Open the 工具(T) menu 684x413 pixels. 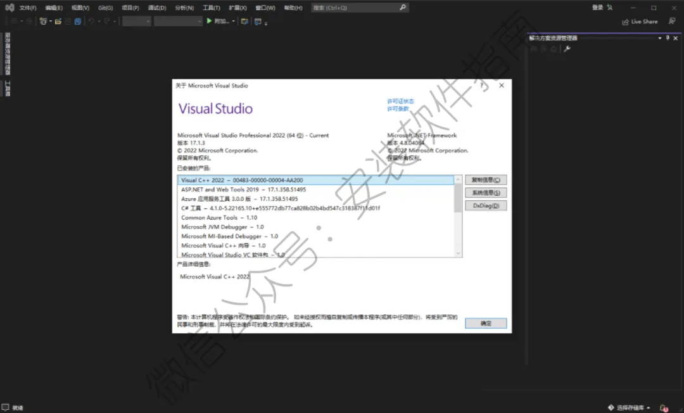pyautogui.click(x=211, y=8)
